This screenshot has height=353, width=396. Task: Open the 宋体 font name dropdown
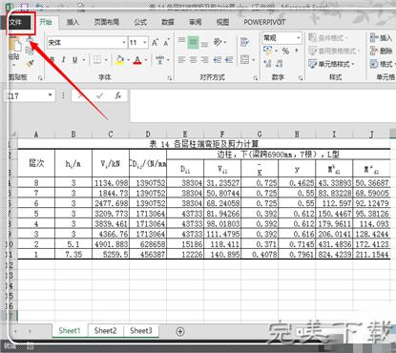pos(124,43)
